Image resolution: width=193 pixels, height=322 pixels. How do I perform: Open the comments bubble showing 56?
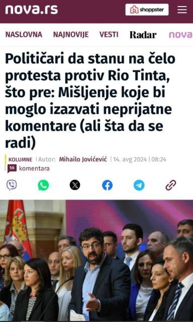coord(12,168)
